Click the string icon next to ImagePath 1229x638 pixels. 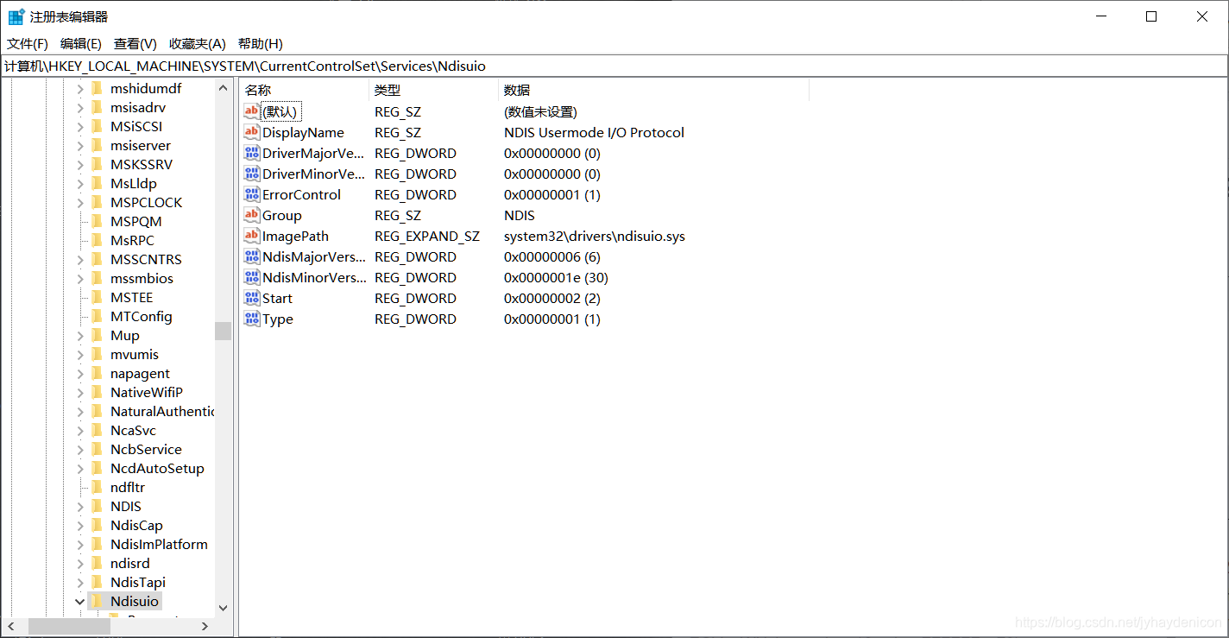click(251, 236)
